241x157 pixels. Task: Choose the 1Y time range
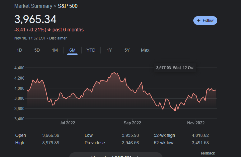(109, 50)
